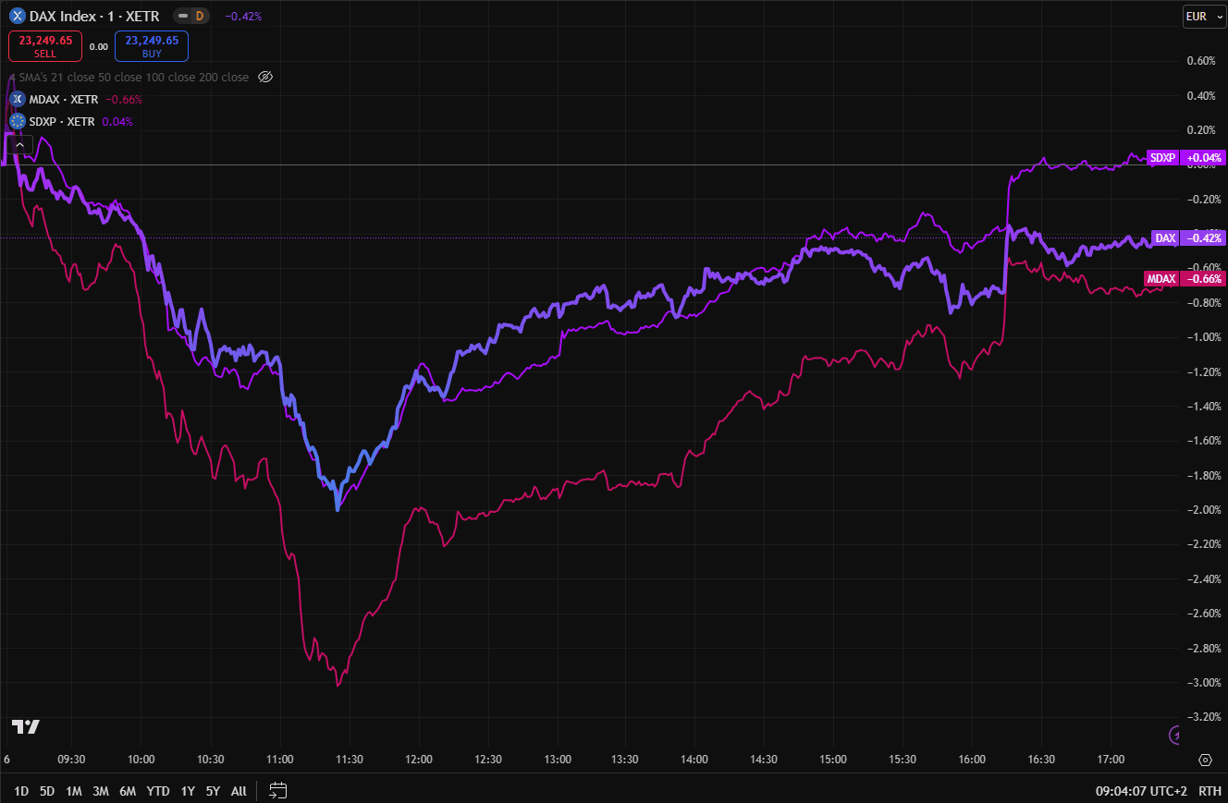Click the purple lightning replay icon
Screen dimensions: 1228x803
click(1174, 736)
